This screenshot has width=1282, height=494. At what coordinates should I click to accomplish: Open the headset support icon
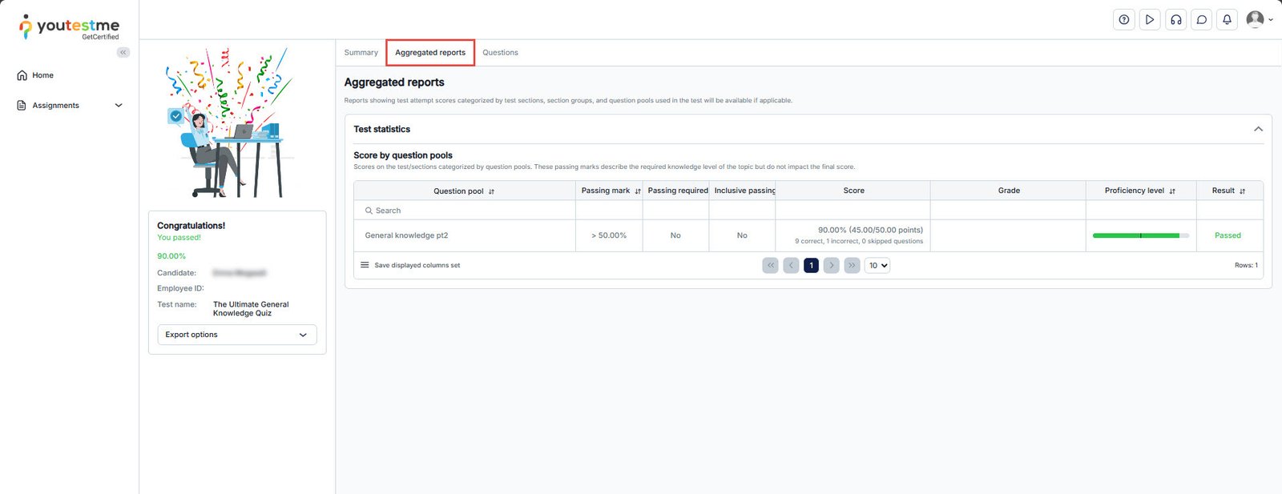click(1175, 20)
